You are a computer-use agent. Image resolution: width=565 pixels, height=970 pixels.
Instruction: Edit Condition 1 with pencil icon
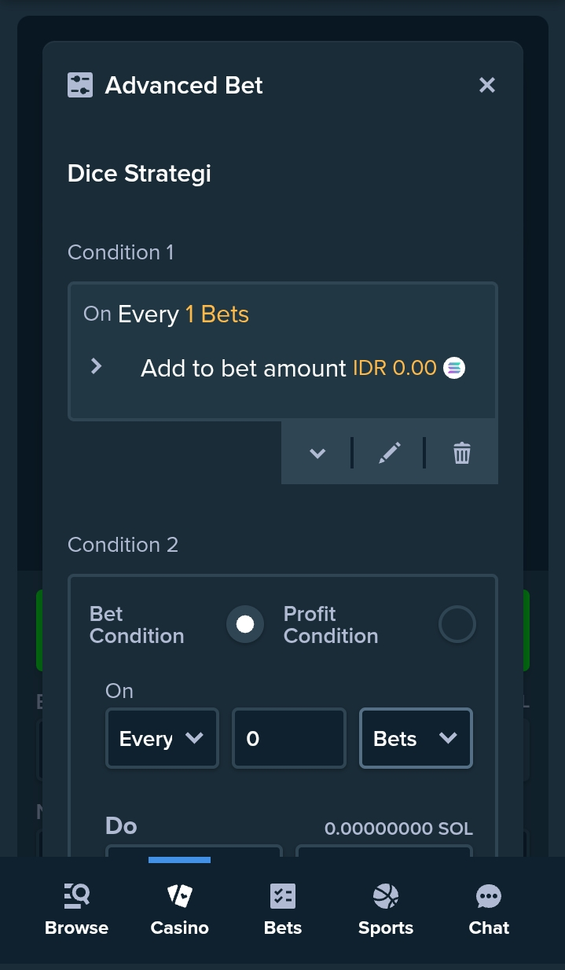pos(389,453)
